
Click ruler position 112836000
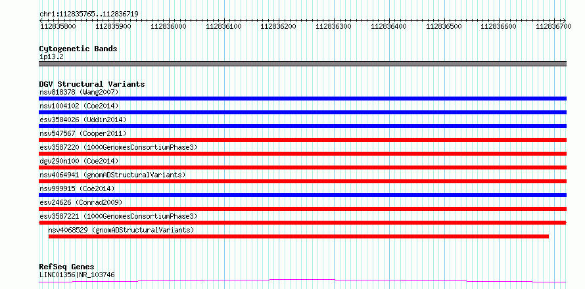pos(168,26)
